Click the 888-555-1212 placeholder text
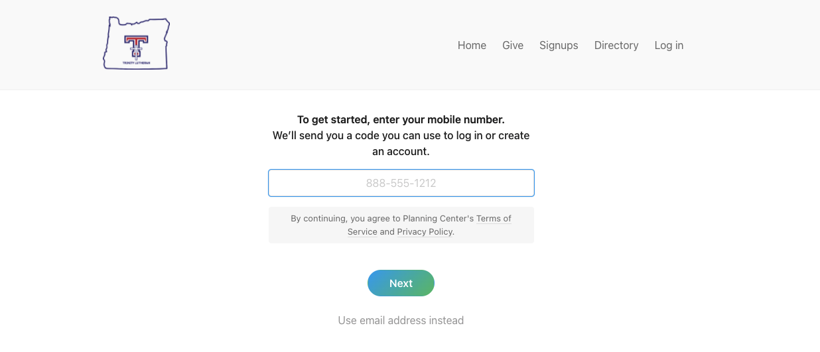The width and height of the screenshot is (820, 352). pos(401,183)
